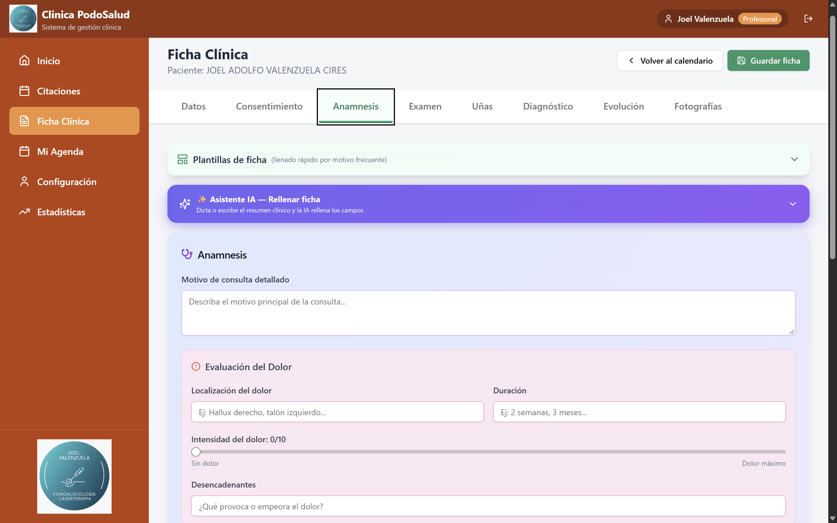
Task: Click the Guardar ficha button
Action: tap(768, 60)
